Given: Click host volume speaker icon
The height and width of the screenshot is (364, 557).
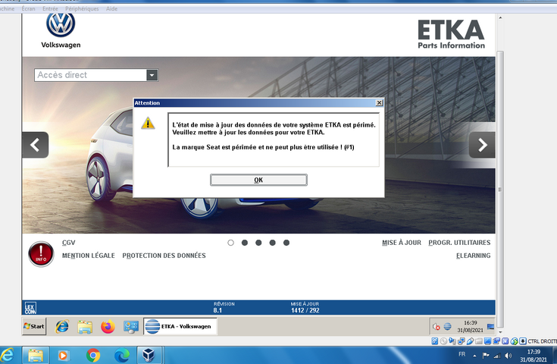Looking at the screenshot, I should tap(508, 356).
